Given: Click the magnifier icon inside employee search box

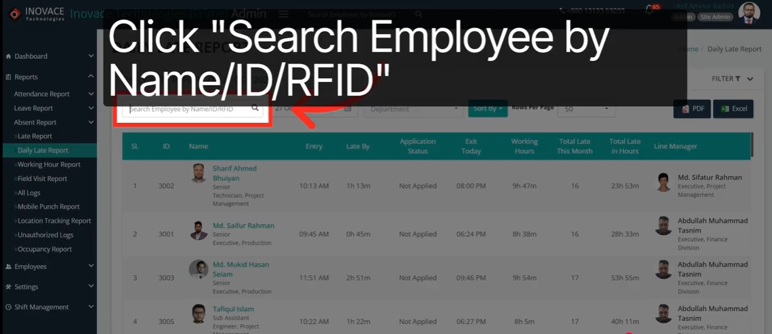Looking at the screenshot, I should click(x=255, y=109).
